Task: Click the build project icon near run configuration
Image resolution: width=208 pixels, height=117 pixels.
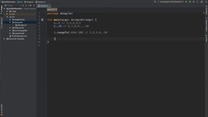Action: pyautogui.click(x=155, y=2)
